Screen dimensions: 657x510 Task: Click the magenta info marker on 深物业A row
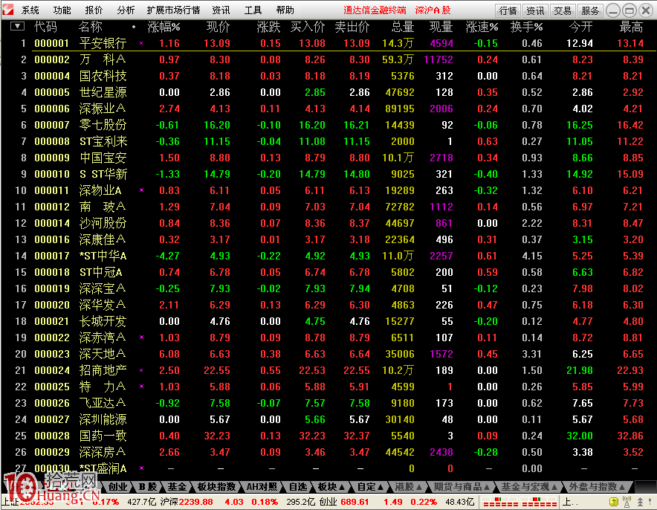click(x=142, y=190)
